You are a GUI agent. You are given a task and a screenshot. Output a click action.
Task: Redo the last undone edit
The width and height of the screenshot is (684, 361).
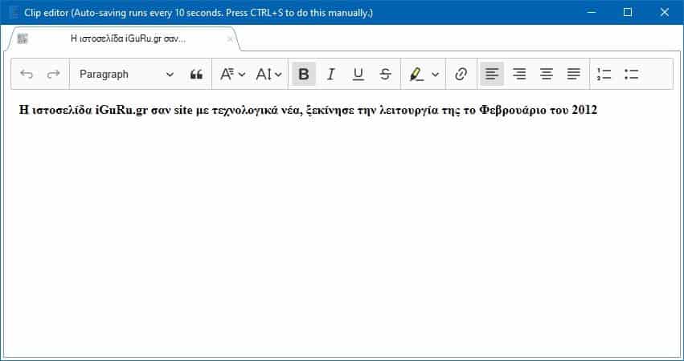pos(53,74)
